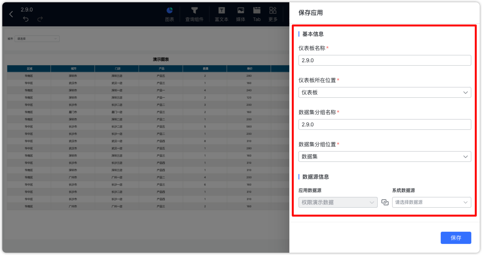Click the 2.9.0 dashboard name input
Screen dimensions: 482x255
pyautogui.click(x=385, y=60)
